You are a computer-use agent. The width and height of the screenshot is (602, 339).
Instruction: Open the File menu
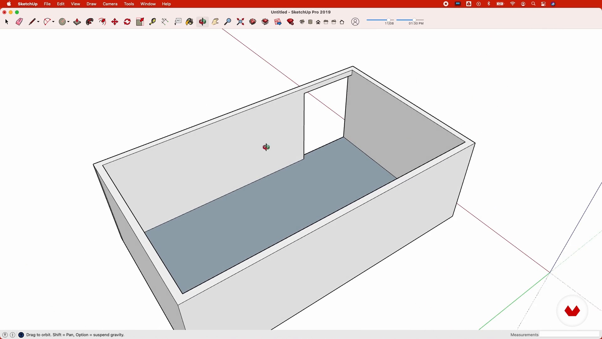click(47, 4)
